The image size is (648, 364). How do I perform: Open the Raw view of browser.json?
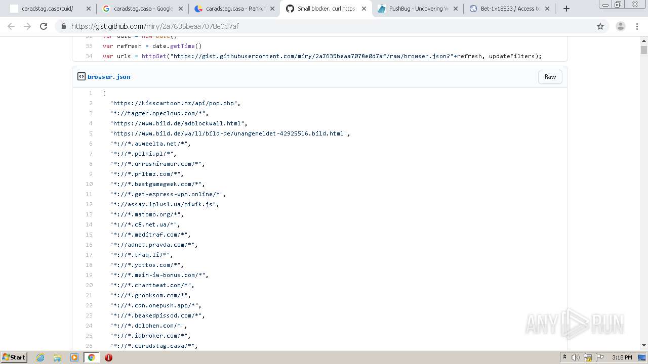[550, 77]
